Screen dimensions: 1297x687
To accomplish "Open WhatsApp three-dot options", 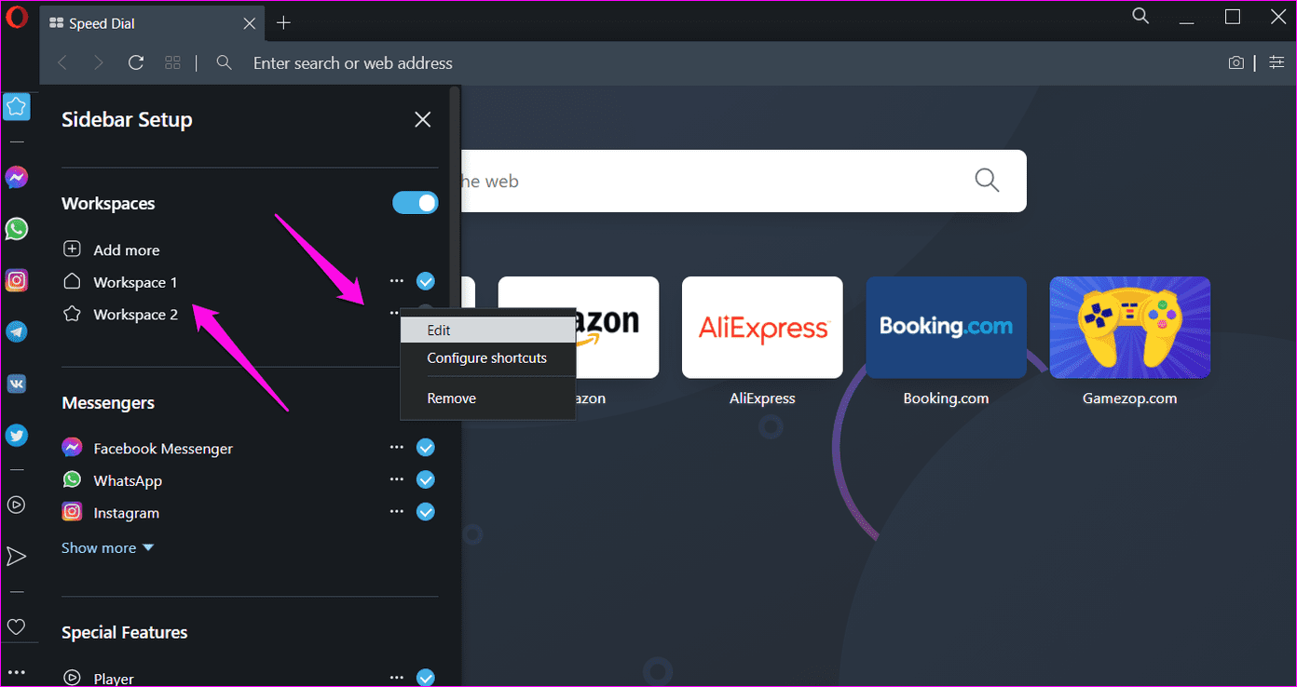I will 397,480.
